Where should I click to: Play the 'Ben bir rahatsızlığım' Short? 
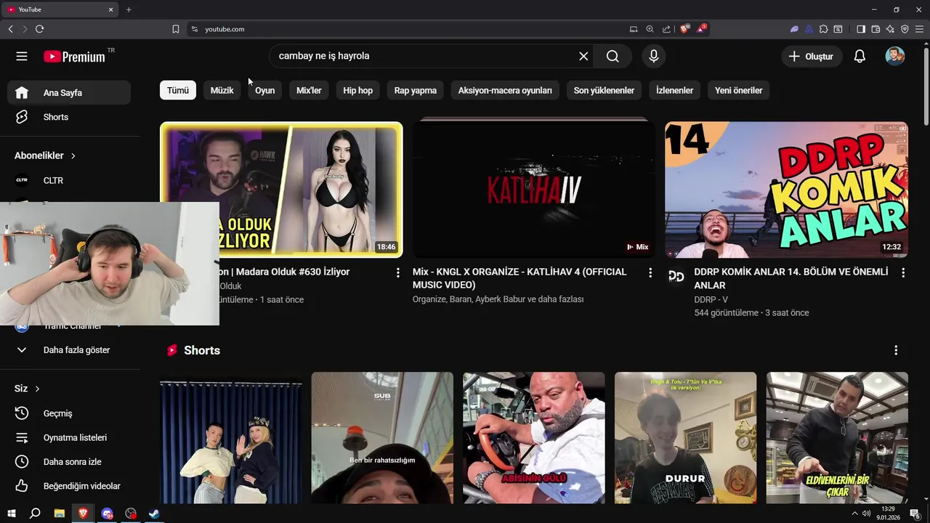[x=382, y=438]
